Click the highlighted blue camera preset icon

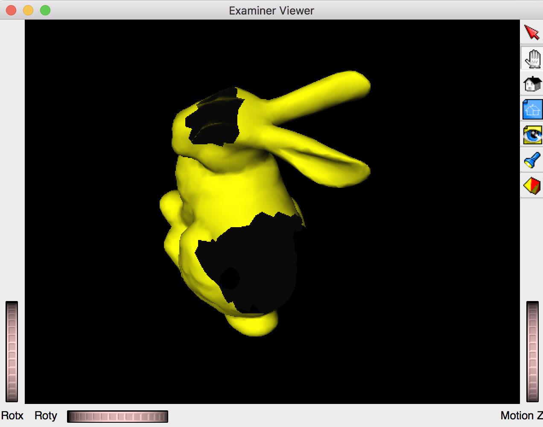click(531, 109)
